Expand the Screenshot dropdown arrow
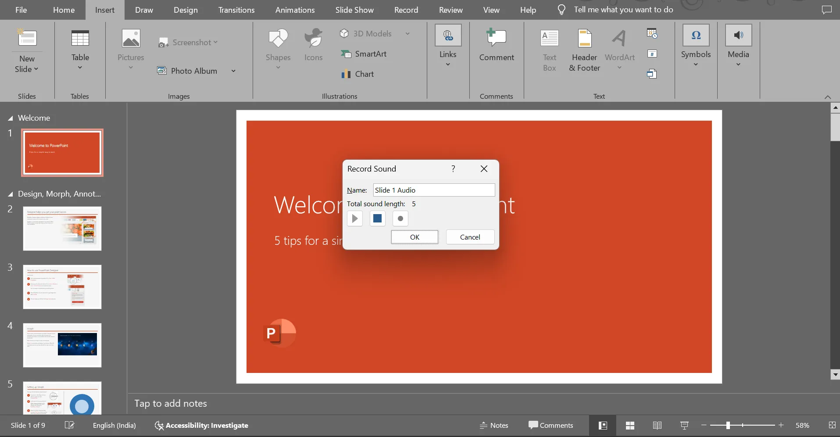Screen dimensions: 840x437 click(x=215, y=42)
